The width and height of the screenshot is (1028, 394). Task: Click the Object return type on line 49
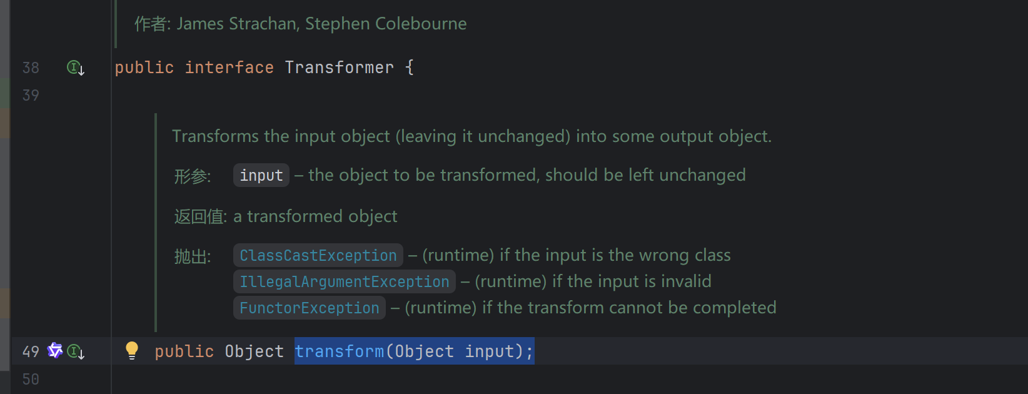[x=254, y=351]
